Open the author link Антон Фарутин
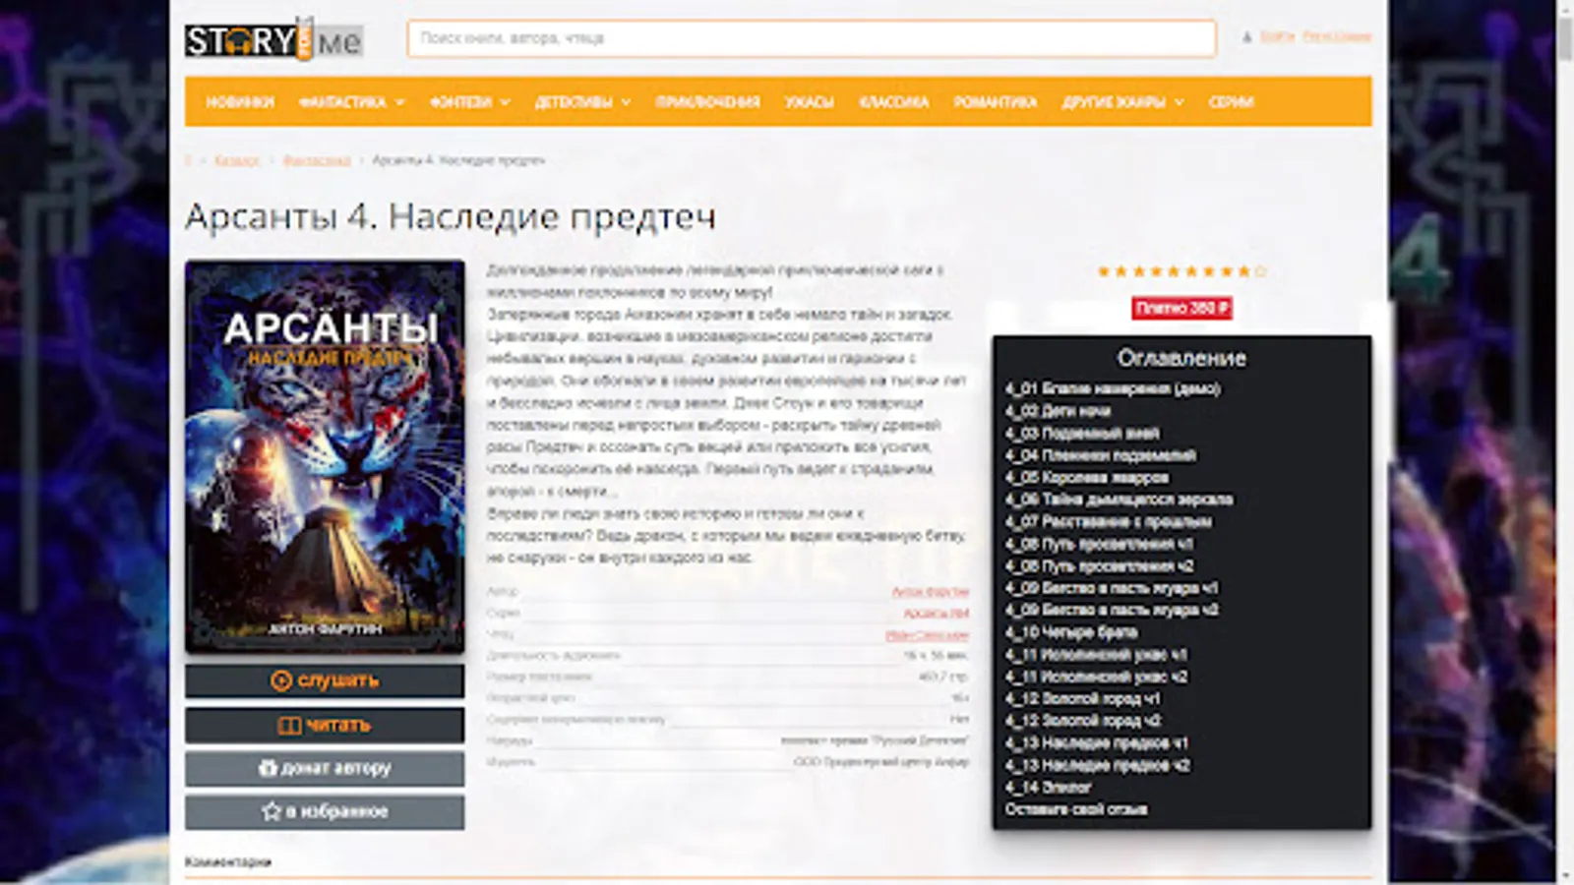Viewport: 1574px width, 885px height. [931, 592]
